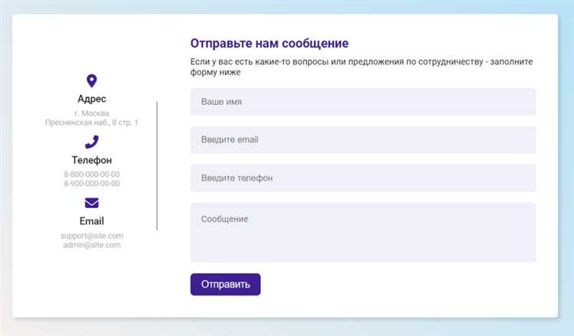Open admin@site.com email address
The height and width of the screenshot is (336, 574).
92,245
